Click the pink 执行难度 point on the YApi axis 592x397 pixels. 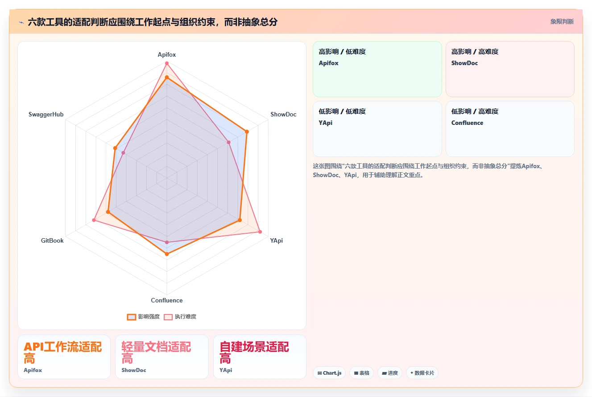click(260, 232)
